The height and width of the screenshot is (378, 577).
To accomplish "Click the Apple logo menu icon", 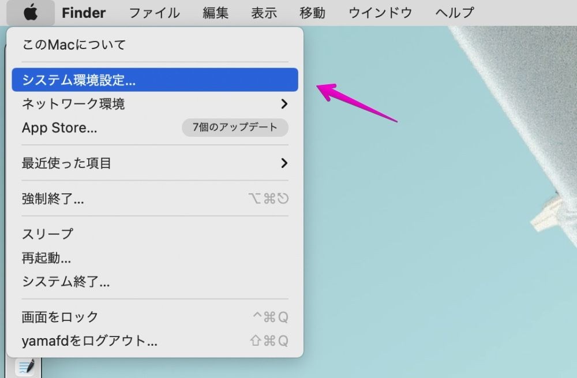I will click(x=31, y=13).
